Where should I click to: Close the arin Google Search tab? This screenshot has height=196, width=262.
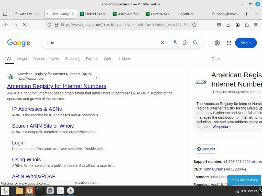(x=72, y=14)
